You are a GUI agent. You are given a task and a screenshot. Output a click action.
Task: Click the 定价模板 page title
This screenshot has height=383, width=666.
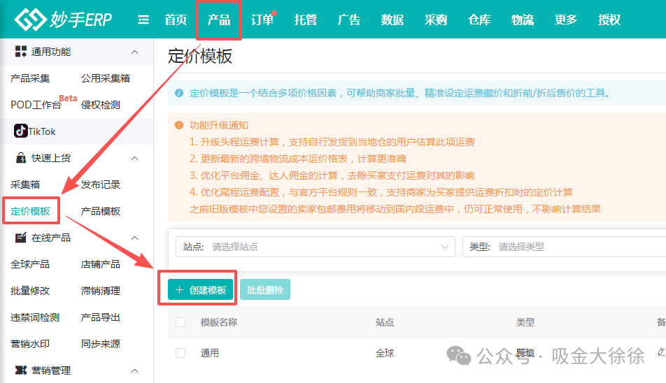pyautogui.click(x=200, y=56)
